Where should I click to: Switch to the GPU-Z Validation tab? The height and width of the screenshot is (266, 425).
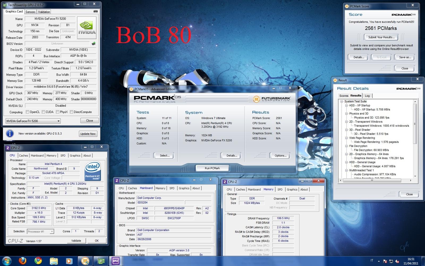[44, 12]
